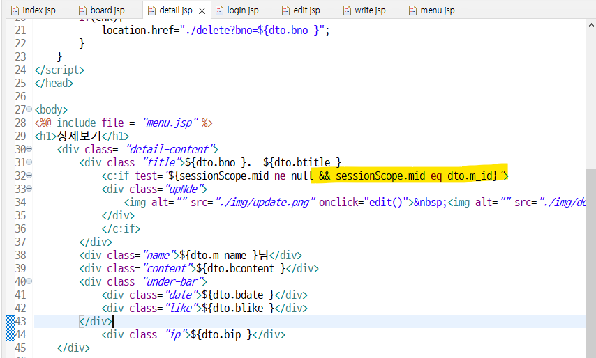Viewport: 596px width, 358px height.
Task: Click the ${dto.bip } expression
Action: point(222,335)
